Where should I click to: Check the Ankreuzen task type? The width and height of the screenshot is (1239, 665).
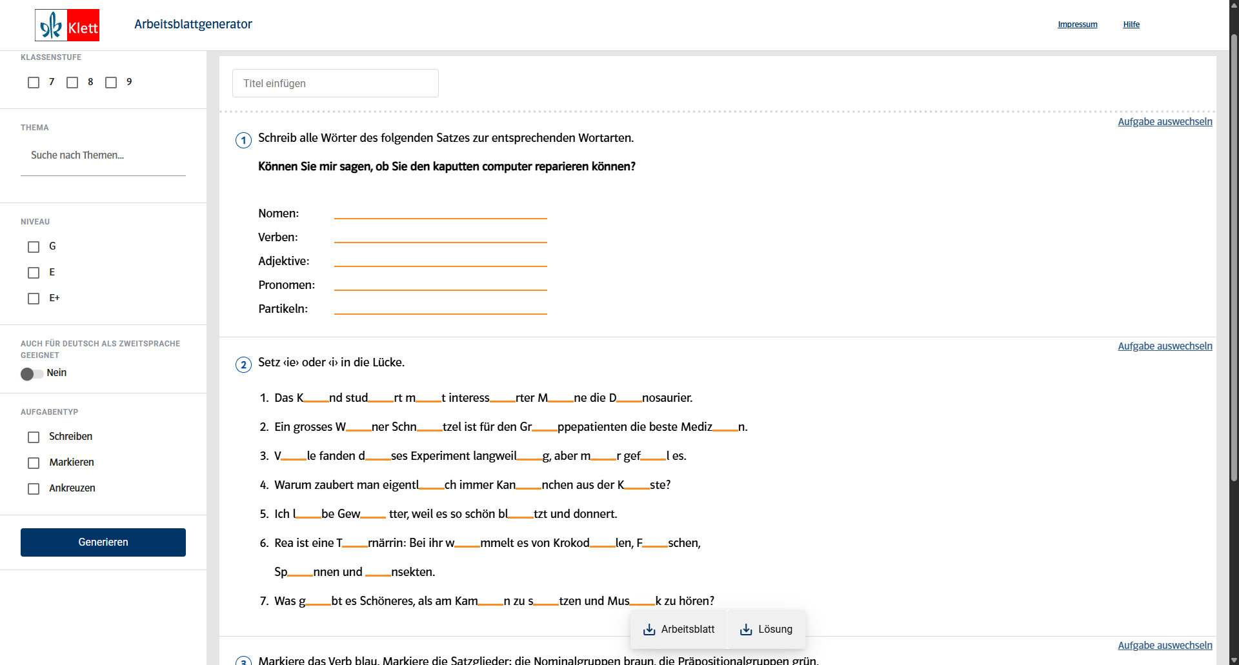click(x=34, y=489)
